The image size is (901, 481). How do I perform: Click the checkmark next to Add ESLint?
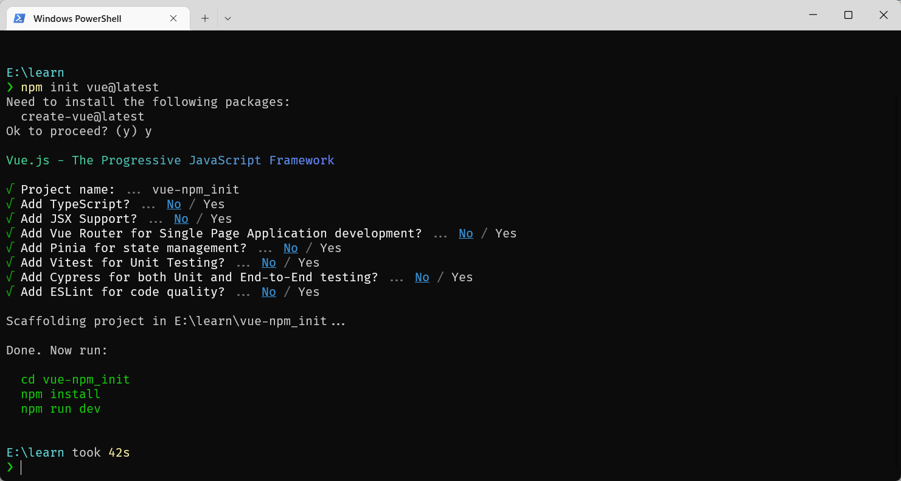[10, 292]
